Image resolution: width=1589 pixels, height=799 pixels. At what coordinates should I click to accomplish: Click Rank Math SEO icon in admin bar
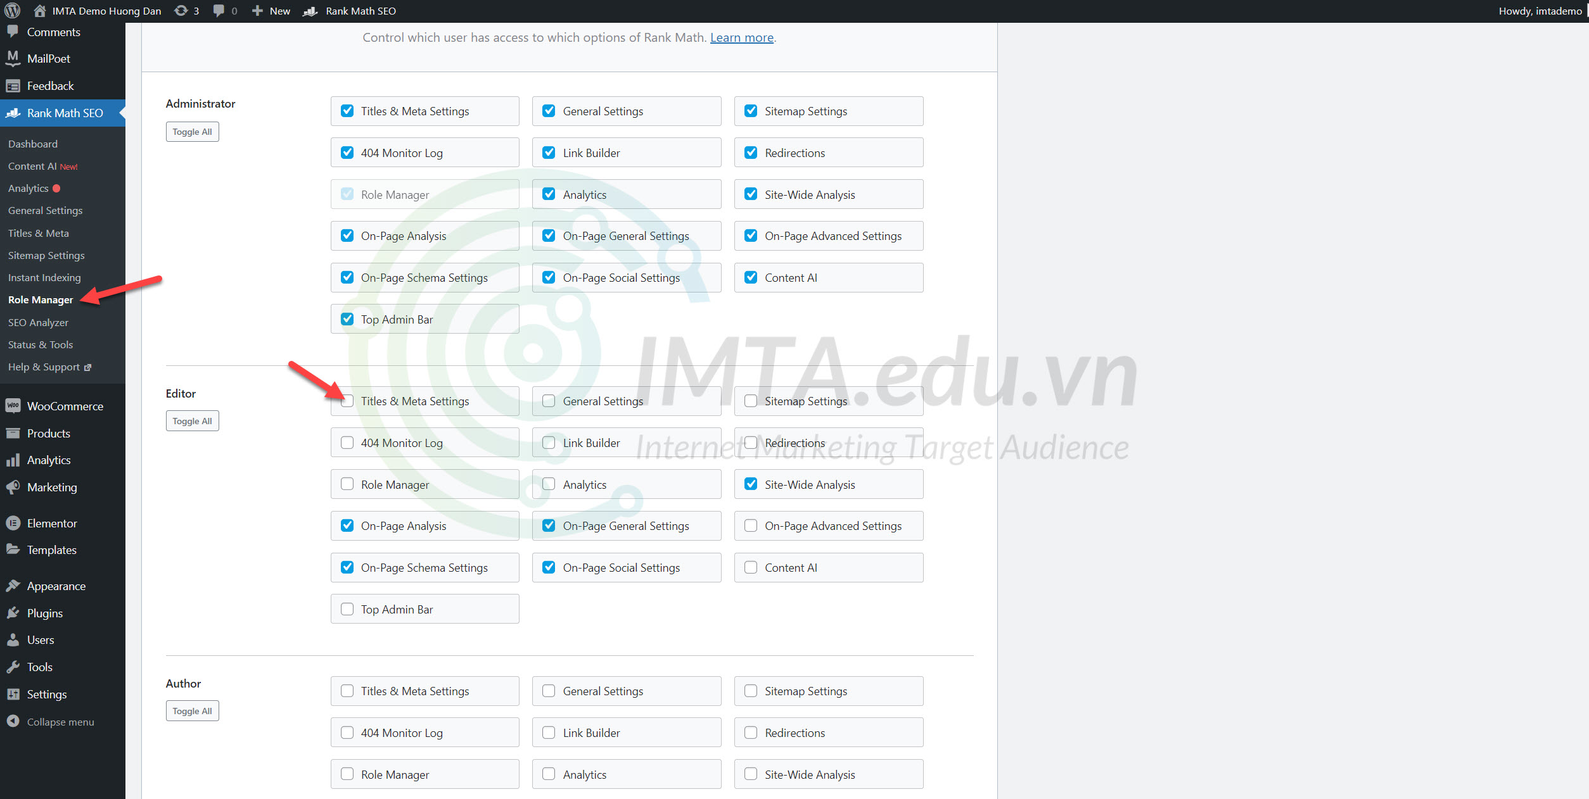[x=310, y=11]
